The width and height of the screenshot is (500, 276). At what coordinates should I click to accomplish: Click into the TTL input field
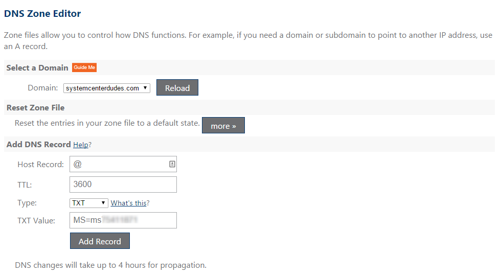coord(123,185)
